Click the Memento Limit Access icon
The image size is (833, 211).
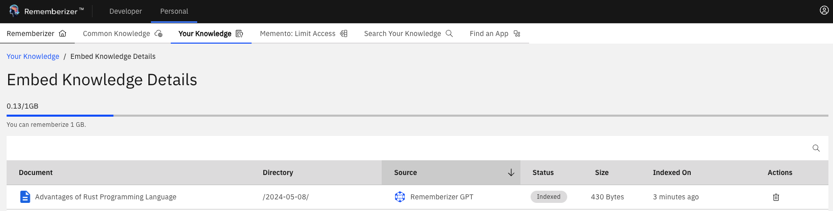(344, 33)
